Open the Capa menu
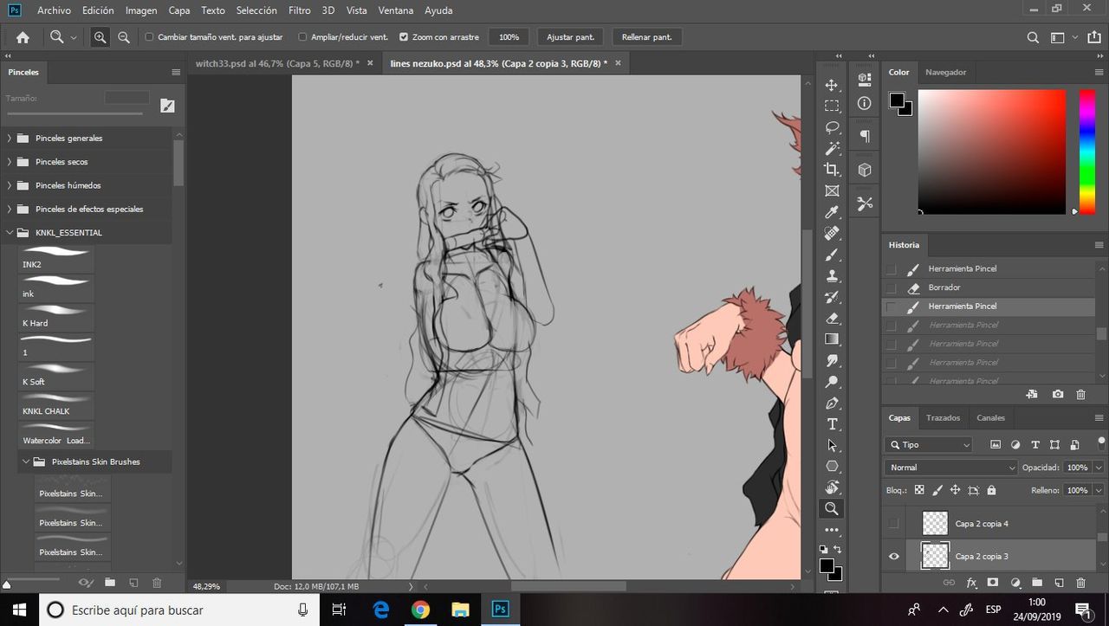Screen dimensions: 1109x626 [179, 10]
